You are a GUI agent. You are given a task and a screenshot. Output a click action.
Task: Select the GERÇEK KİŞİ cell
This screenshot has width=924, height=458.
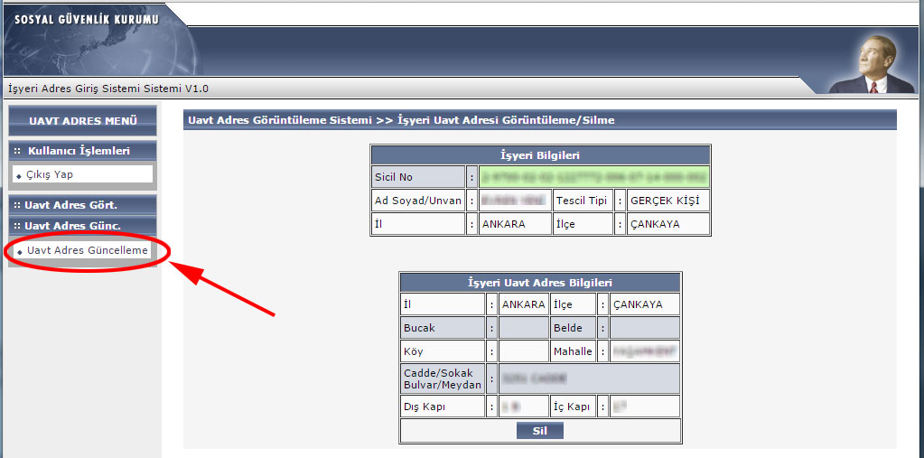click(667, 201)
